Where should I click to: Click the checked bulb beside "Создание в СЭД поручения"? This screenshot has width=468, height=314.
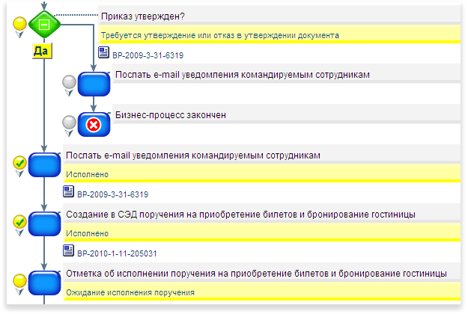click(20, 222)
